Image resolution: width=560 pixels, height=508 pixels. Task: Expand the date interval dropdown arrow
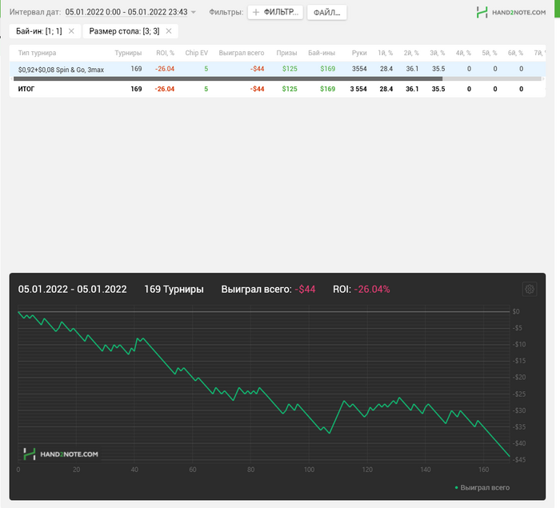click(x=194, y=13)
